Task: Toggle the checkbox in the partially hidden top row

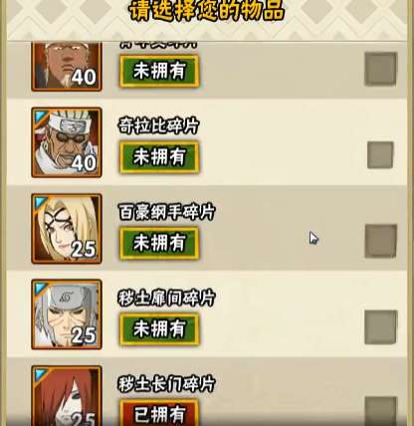Action: (x=380, y=69)
